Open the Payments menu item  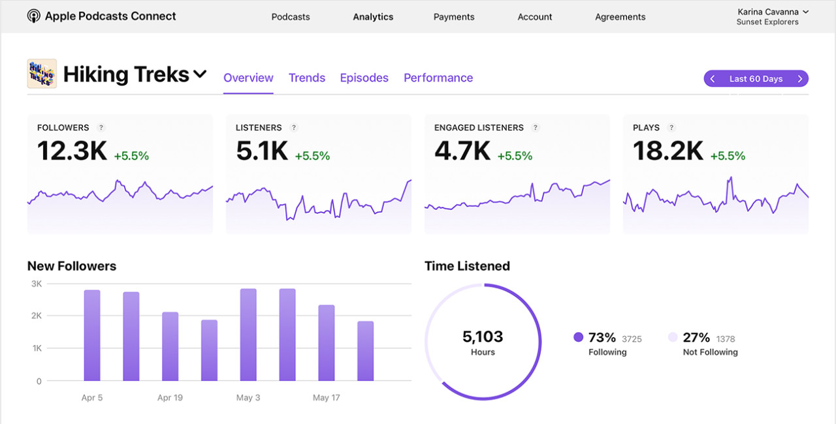pyautogui.click(x=454, y=17)
